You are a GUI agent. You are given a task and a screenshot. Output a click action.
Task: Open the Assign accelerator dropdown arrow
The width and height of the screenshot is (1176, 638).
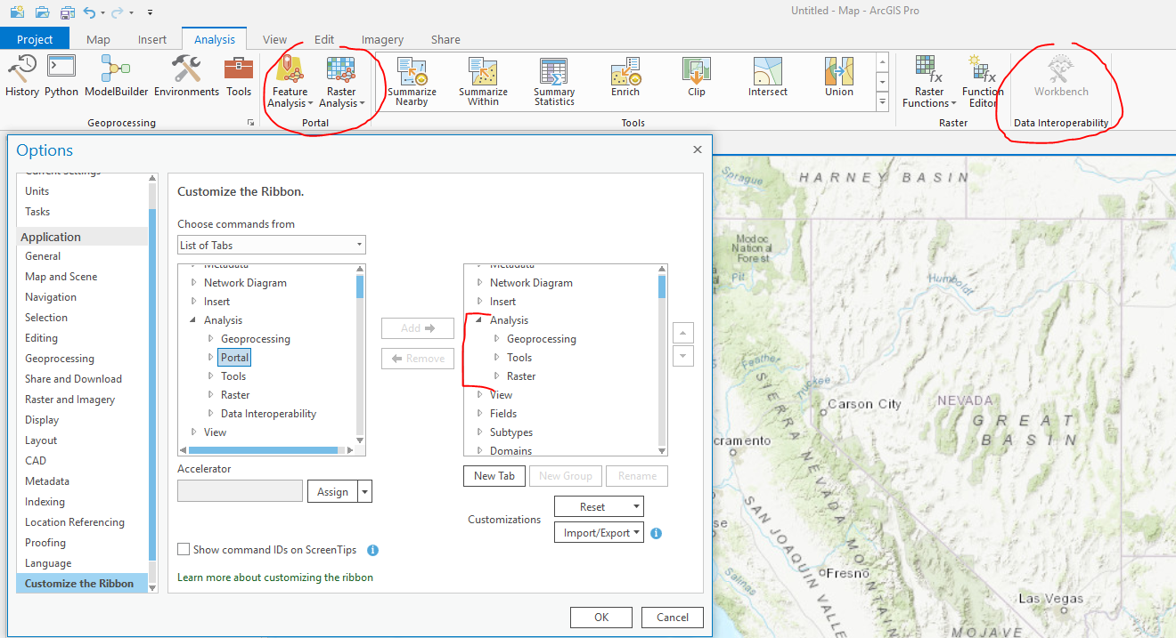tap(364, 491)
